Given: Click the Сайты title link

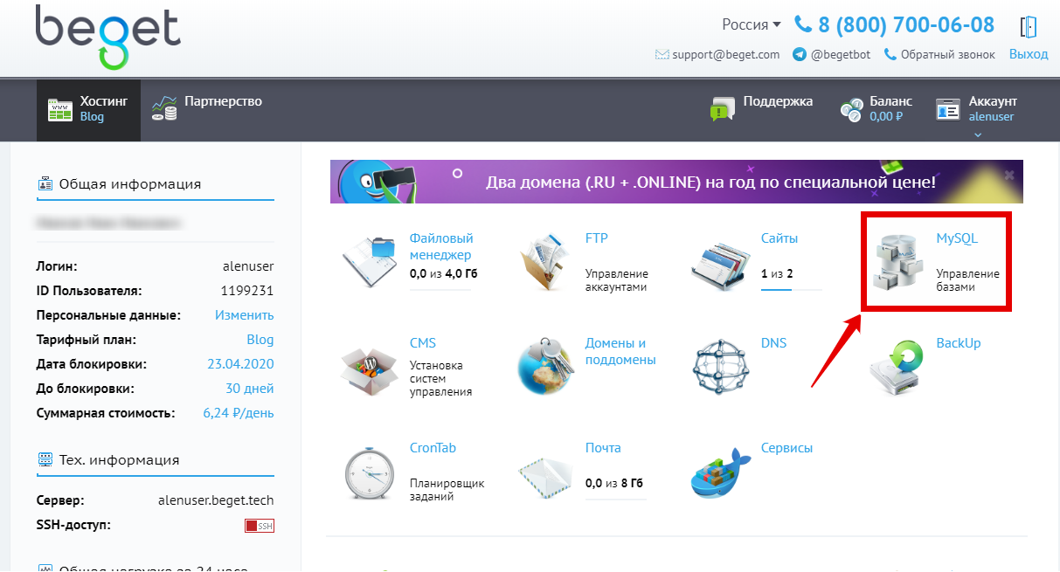Looking at the screenshot, I should (779, 238).
